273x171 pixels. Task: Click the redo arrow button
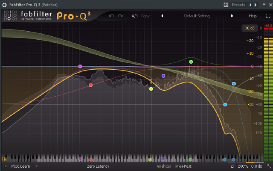[120, 16]
